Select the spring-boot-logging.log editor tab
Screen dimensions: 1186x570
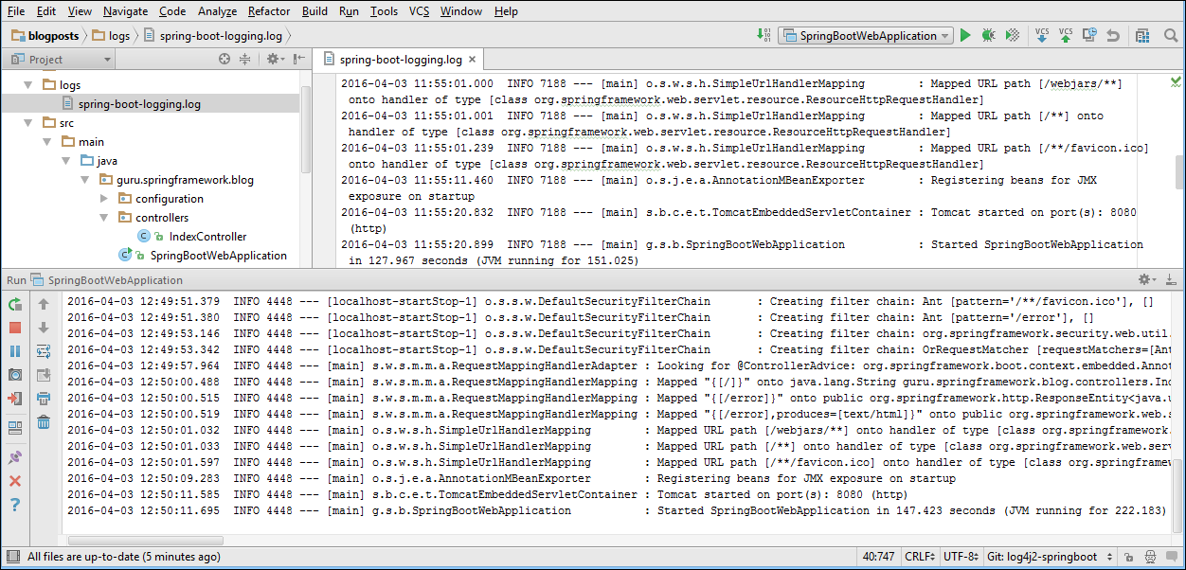coord(399,59)
